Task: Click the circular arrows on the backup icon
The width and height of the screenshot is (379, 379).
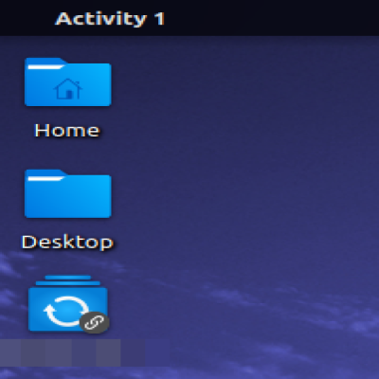Action: pyautogui.click(x=66, y=311)
